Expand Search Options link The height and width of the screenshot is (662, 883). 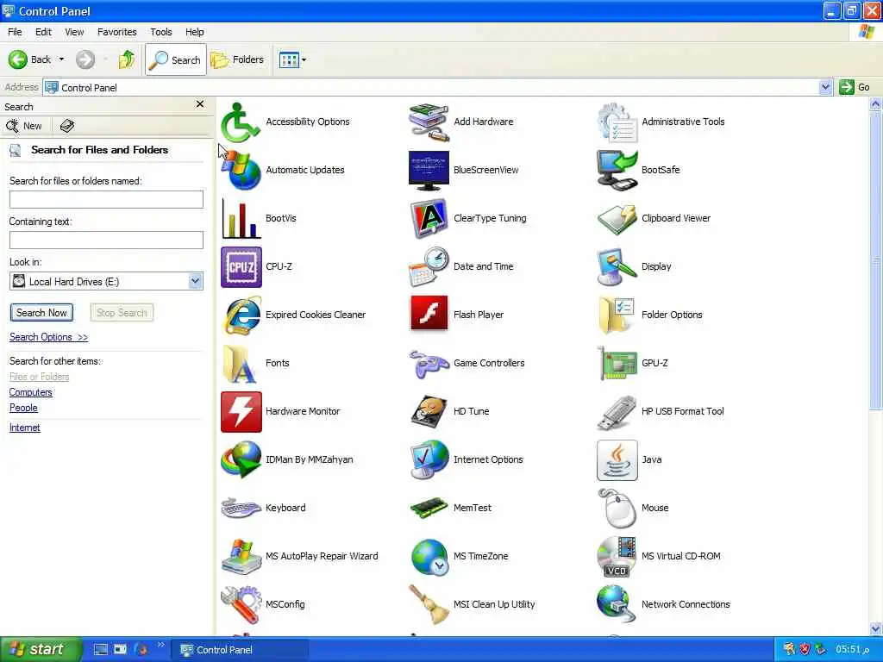(48, 337)
